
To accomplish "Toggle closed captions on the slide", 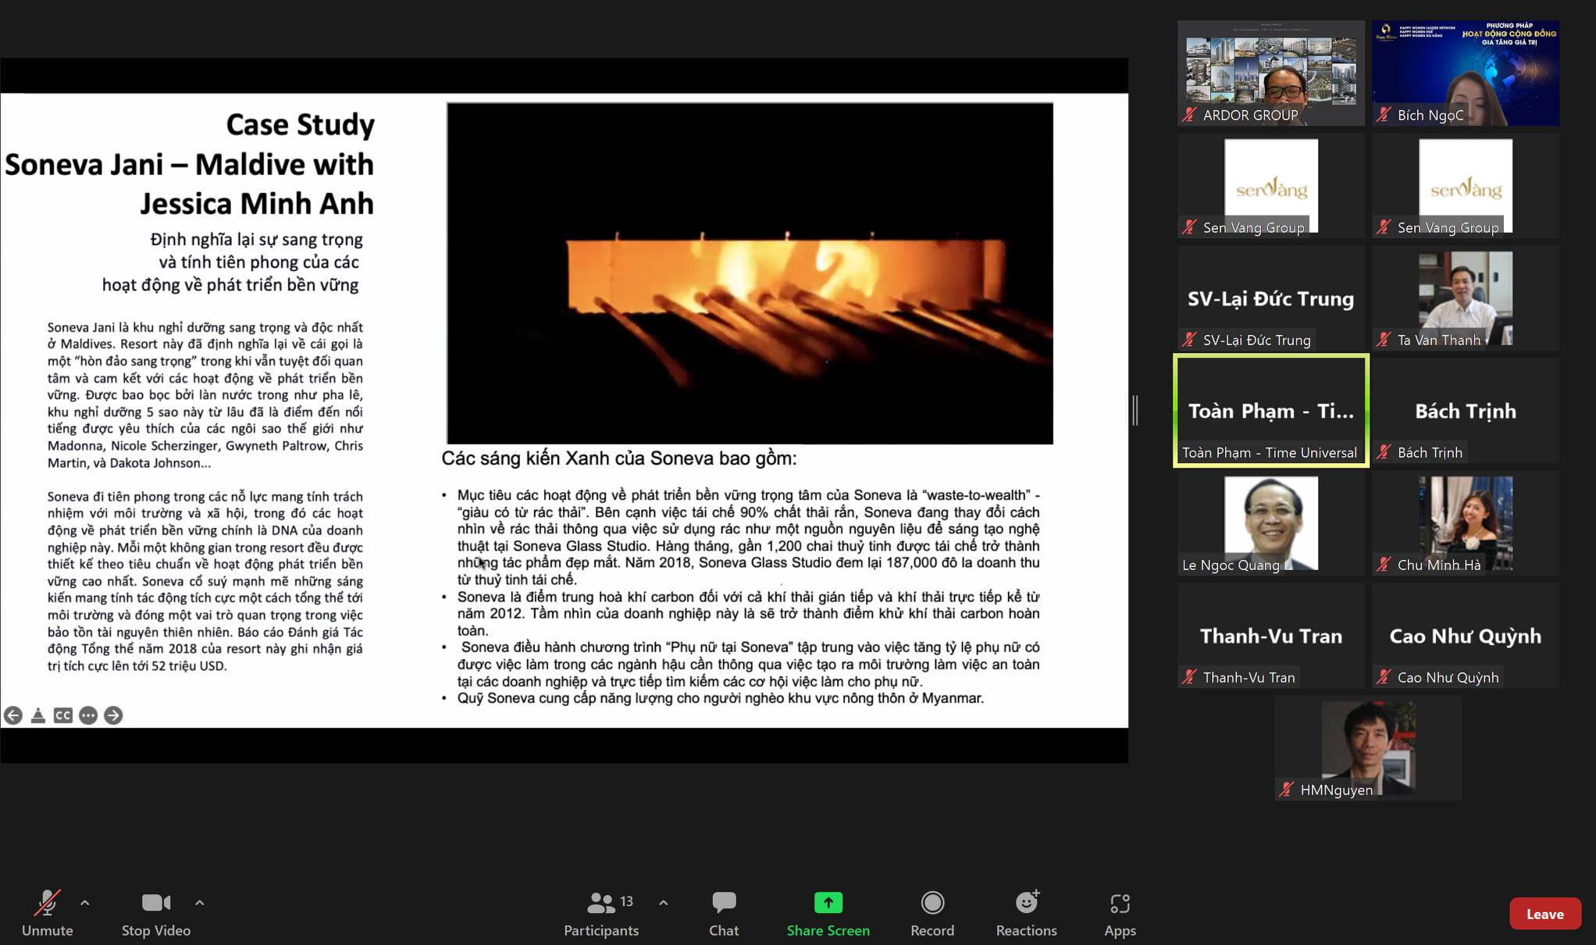I will (x=63, y=715).
